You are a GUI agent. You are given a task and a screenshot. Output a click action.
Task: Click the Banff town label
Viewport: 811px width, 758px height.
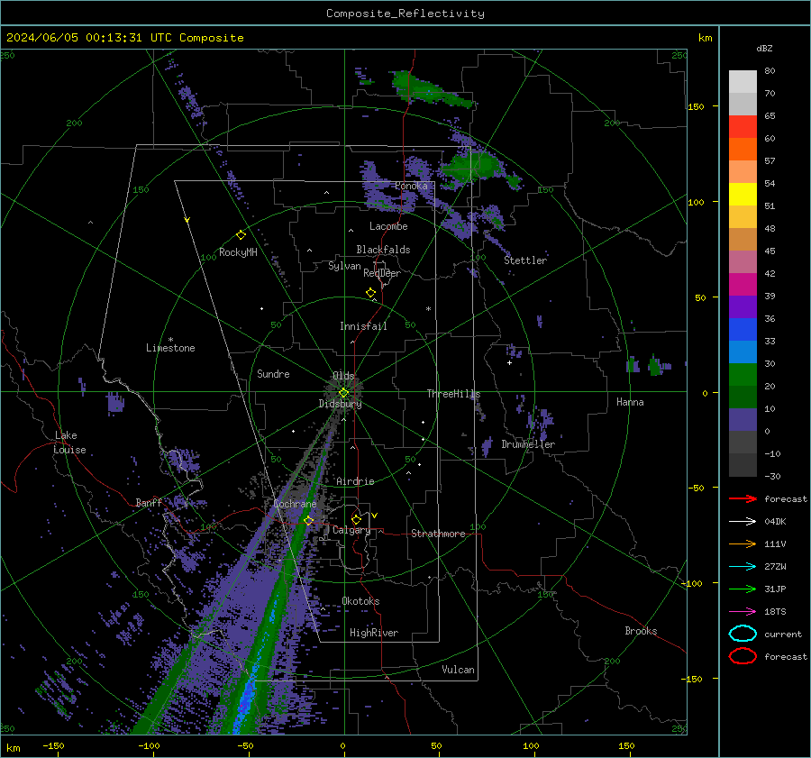pyautogui.click(x=149, y=502)
